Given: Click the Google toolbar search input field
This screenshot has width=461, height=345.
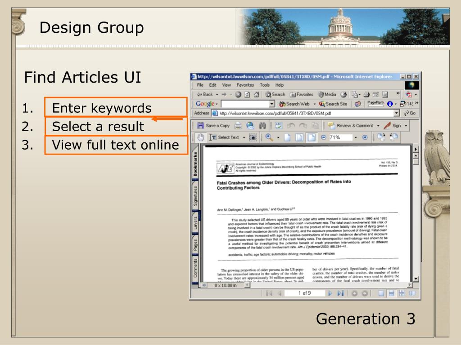Looking at the screenshot, I should (245, 104).
